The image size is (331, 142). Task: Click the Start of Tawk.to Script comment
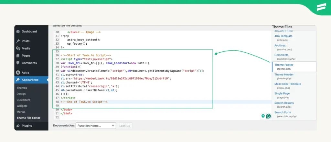pos(85,55)
